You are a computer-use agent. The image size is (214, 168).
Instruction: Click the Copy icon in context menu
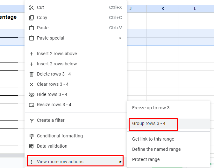point(32,18)
